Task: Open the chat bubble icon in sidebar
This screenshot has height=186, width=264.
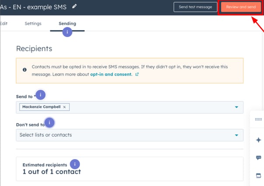Action: (258, 158)
